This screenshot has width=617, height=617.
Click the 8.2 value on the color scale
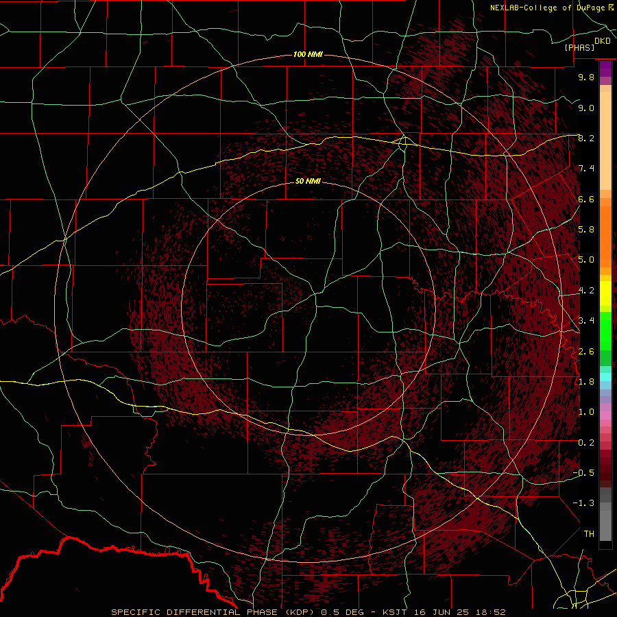tap(586, 138)
